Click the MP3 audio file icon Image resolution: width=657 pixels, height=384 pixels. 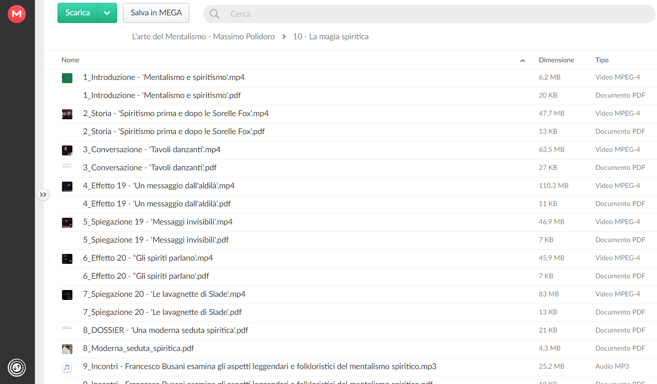(x=67, y=367)
